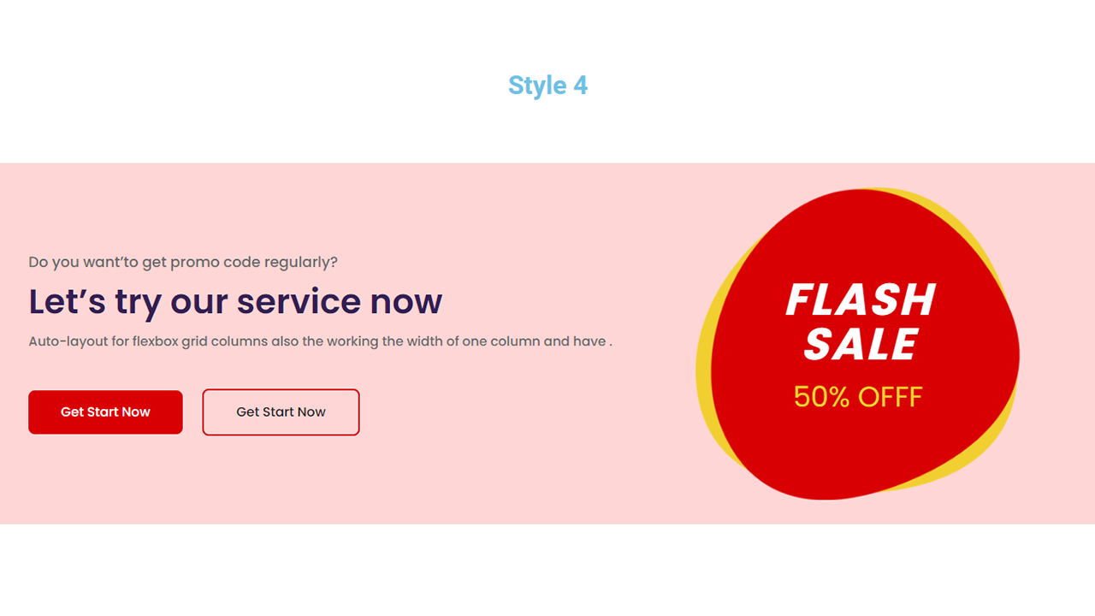Click the number 4 in the Style heading
Image resolution: width=1095 pixels, height=616 pixels.
point(580,86)
